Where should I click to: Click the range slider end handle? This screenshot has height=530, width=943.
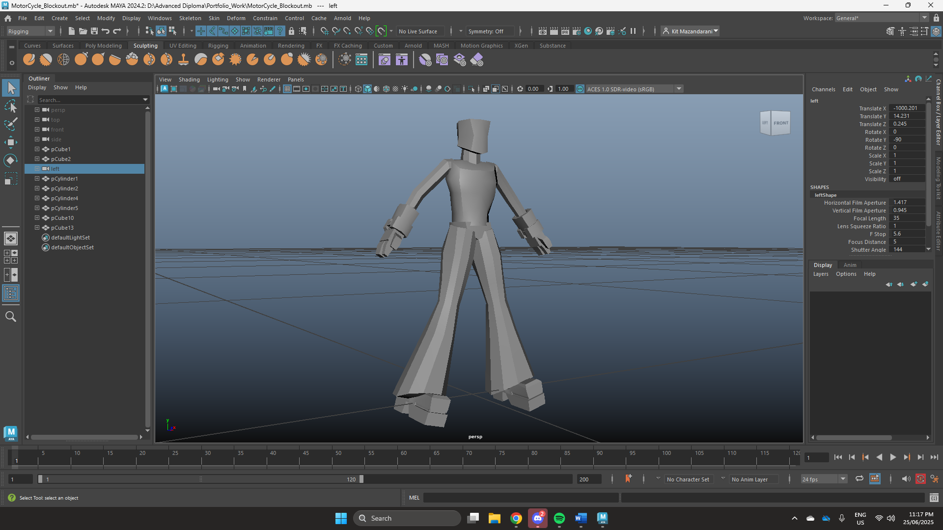pyautogui.click(x=361, y=479)
